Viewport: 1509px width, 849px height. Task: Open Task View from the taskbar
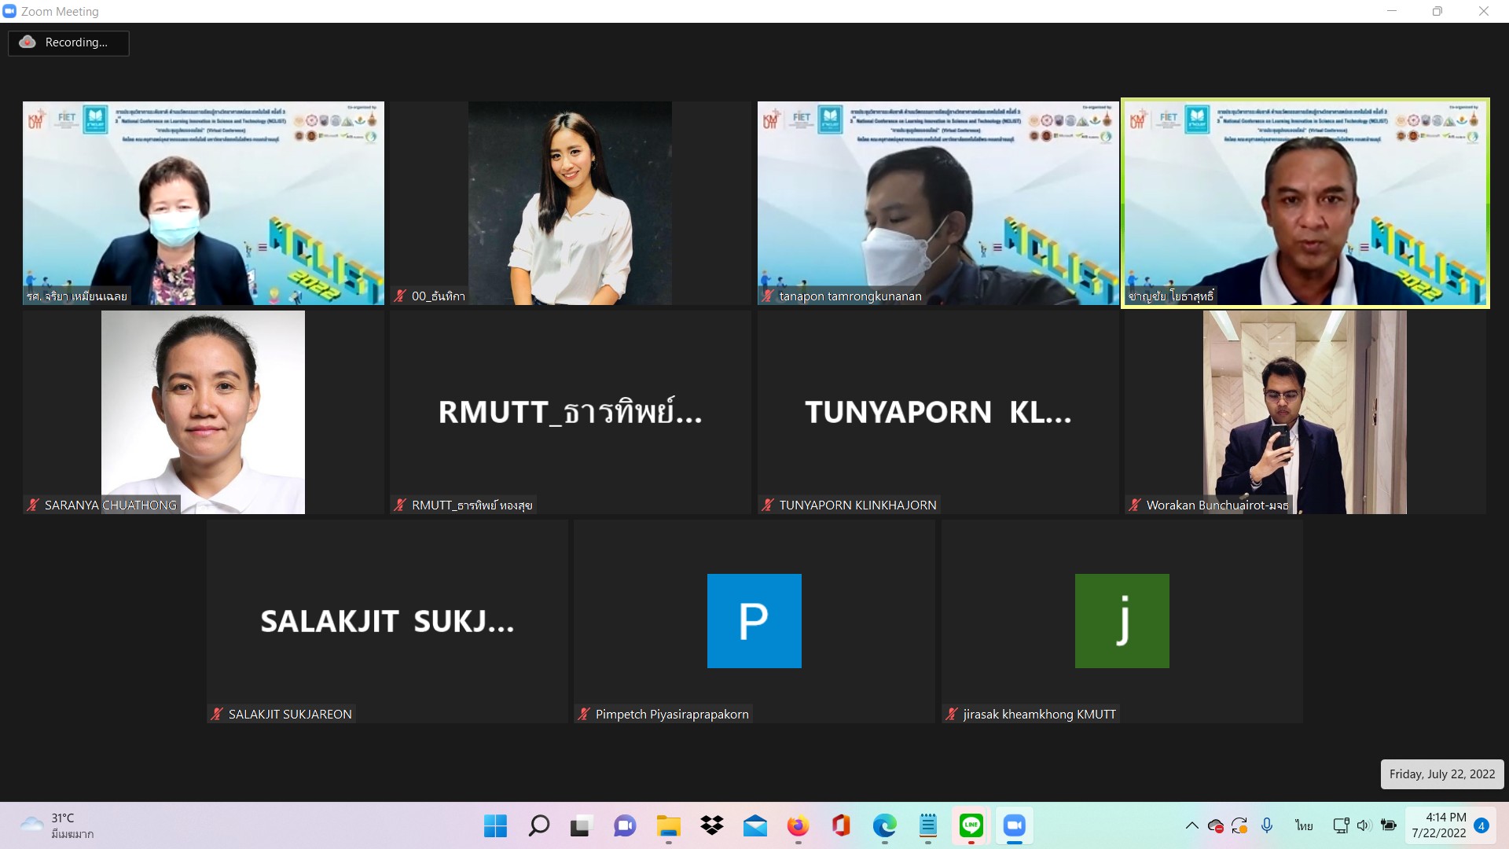click(x=581, y=825)
